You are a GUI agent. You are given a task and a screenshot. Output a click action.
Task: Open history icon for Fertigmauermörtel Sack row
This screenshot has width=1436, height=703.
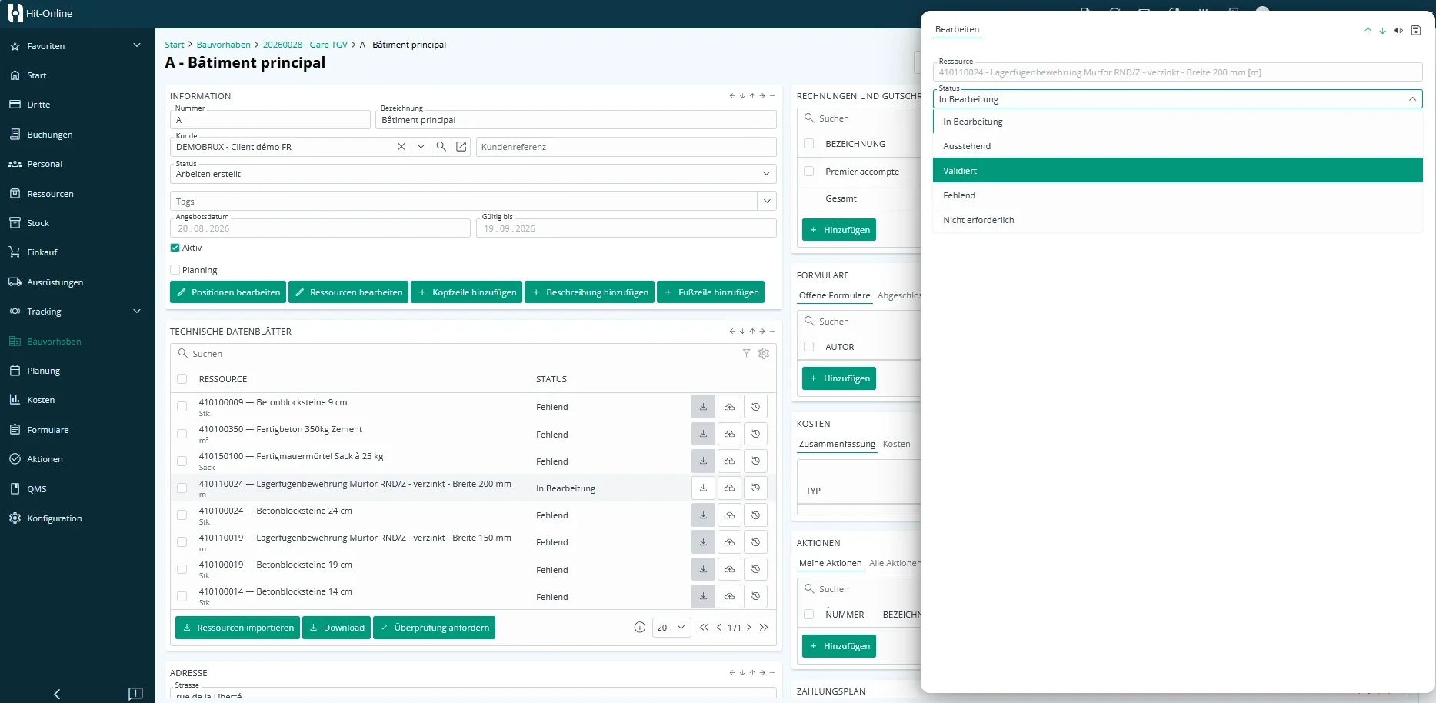pyautogui.click(x=755, y=461)
